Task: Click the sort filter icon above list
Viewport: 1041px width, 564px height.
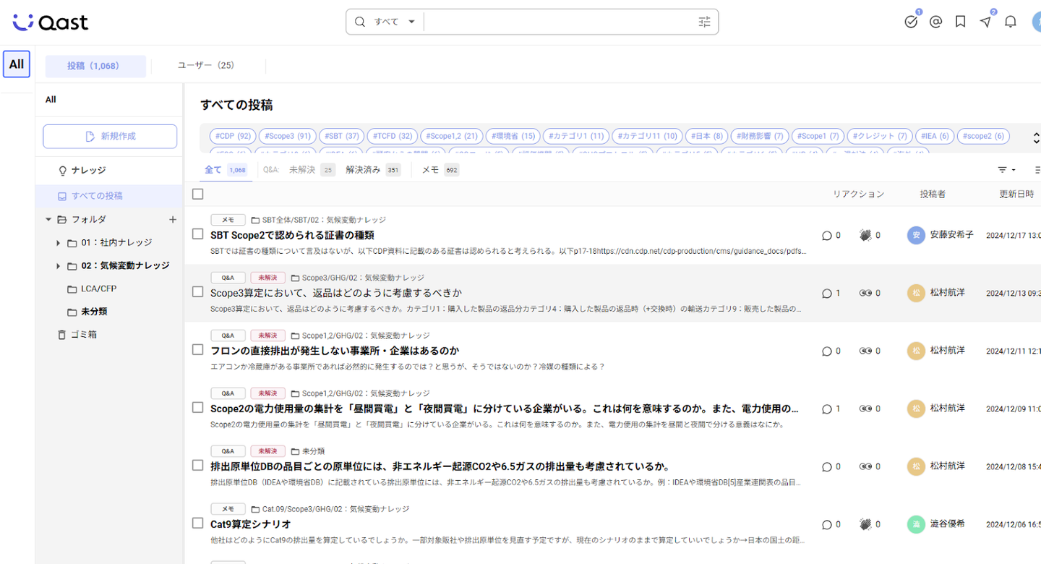Action: click(x=1006, y=170)
